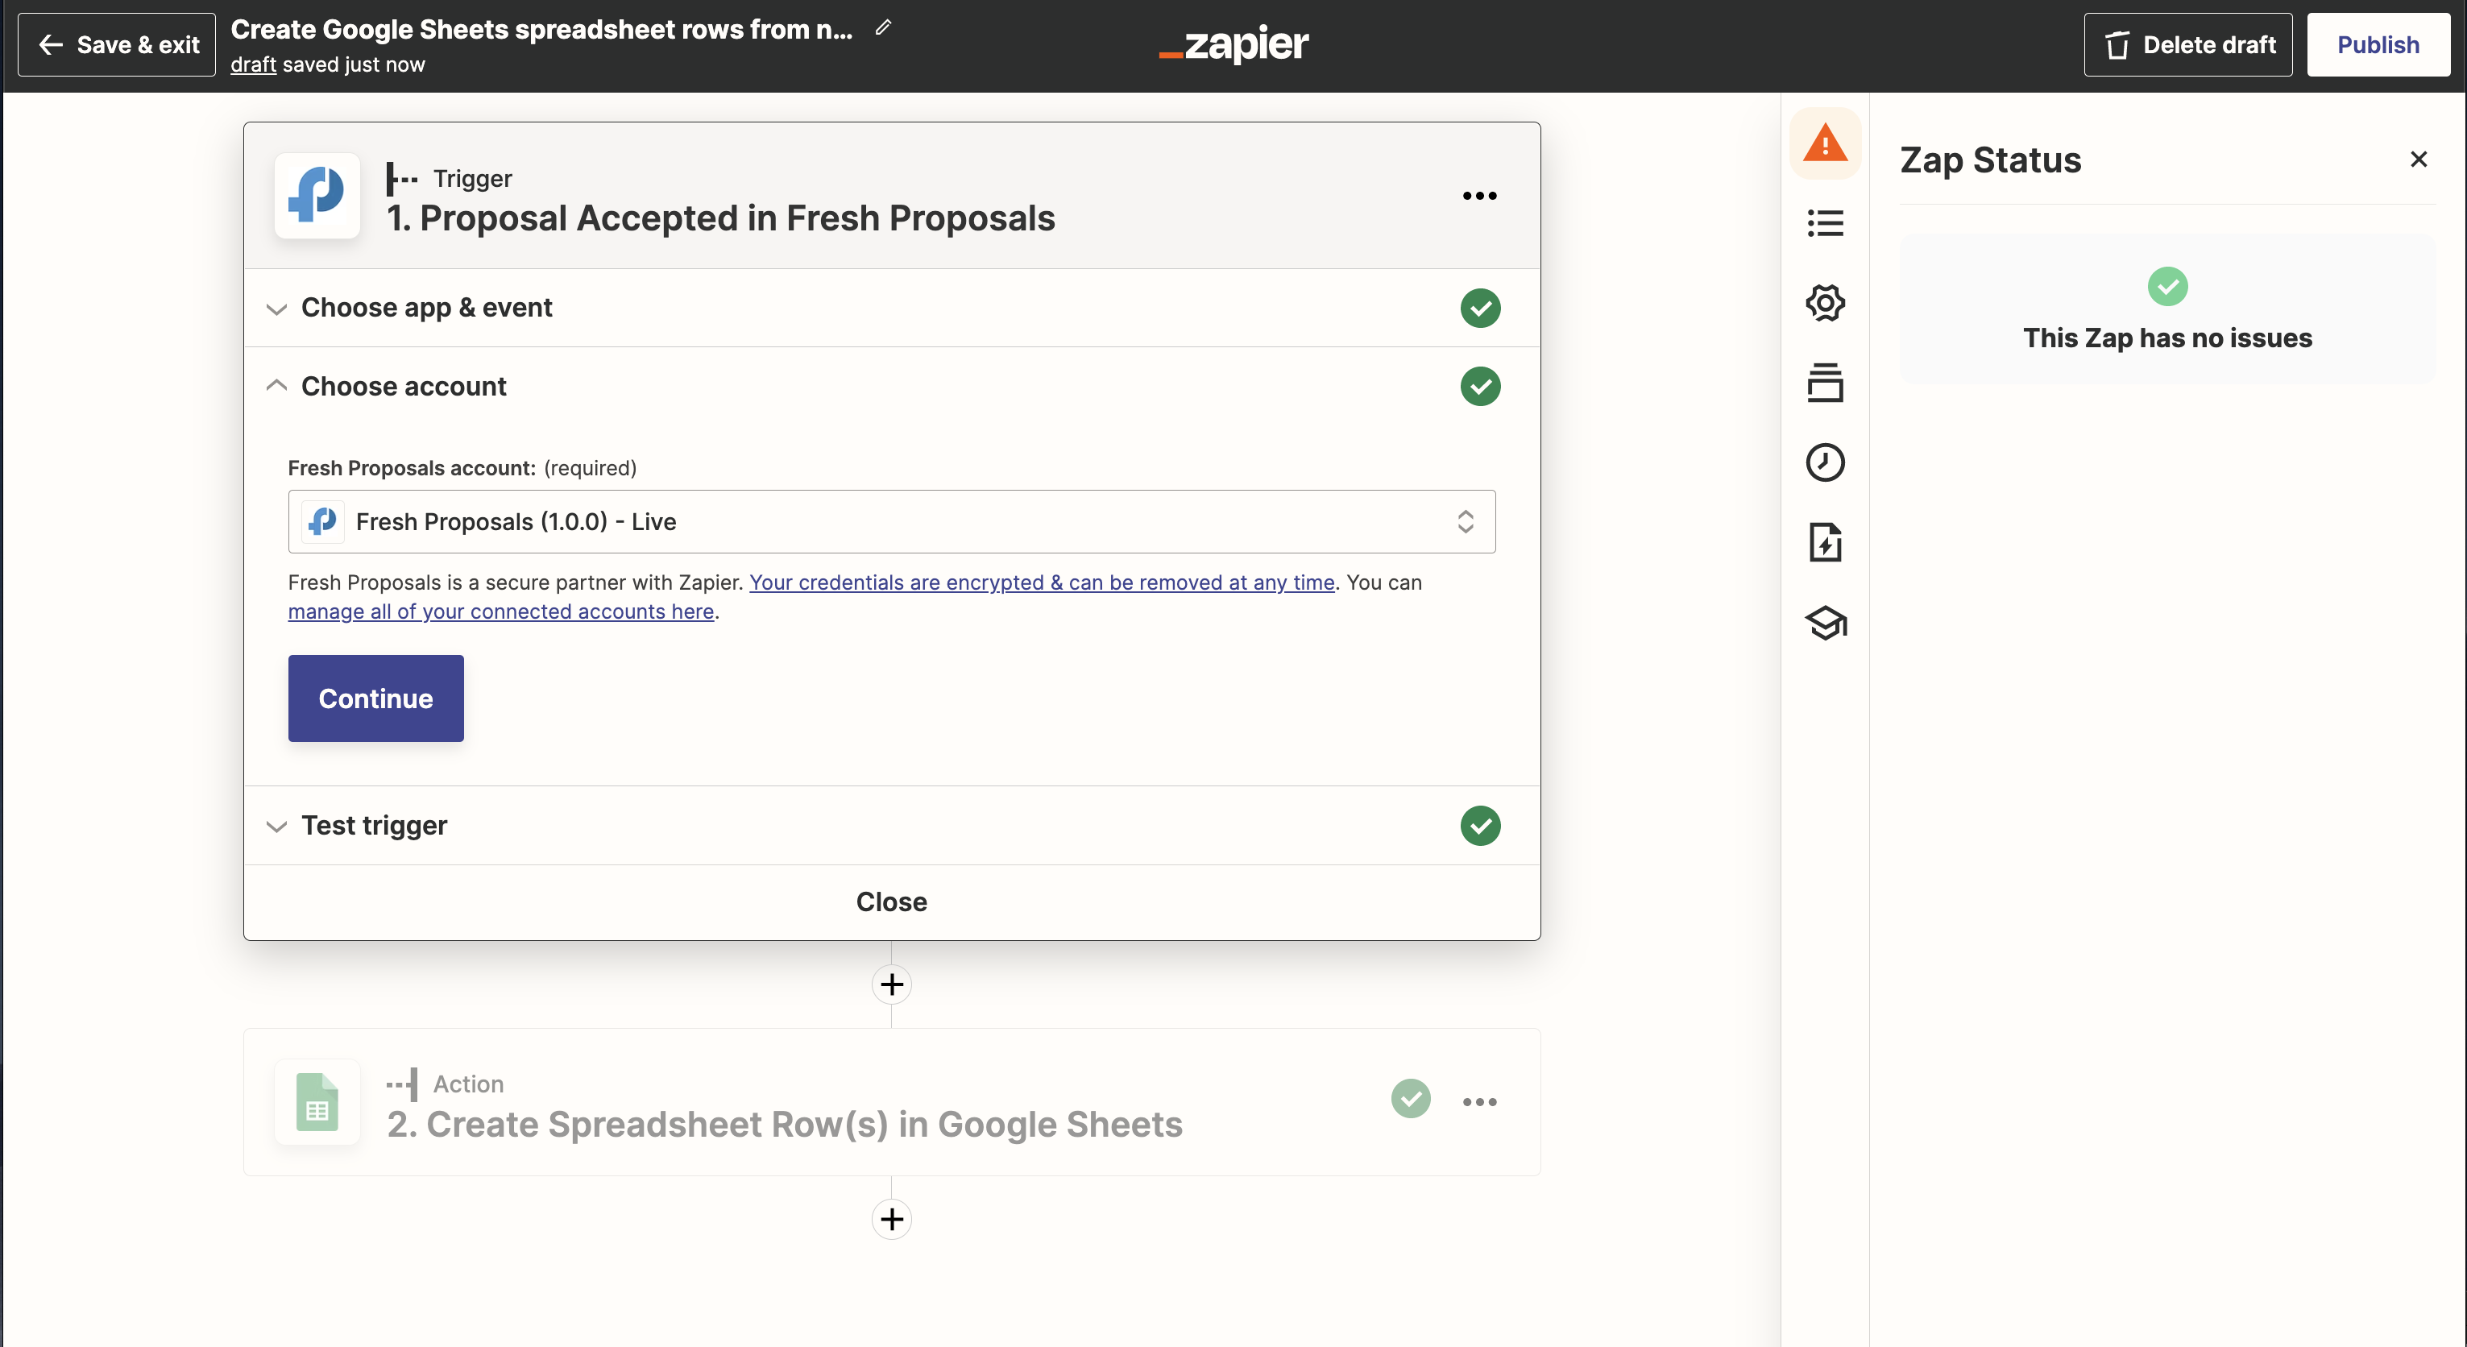Click the orange warning Zap Status icon
Viewport: 2467px width, 1347px height.
point(1824,143)
